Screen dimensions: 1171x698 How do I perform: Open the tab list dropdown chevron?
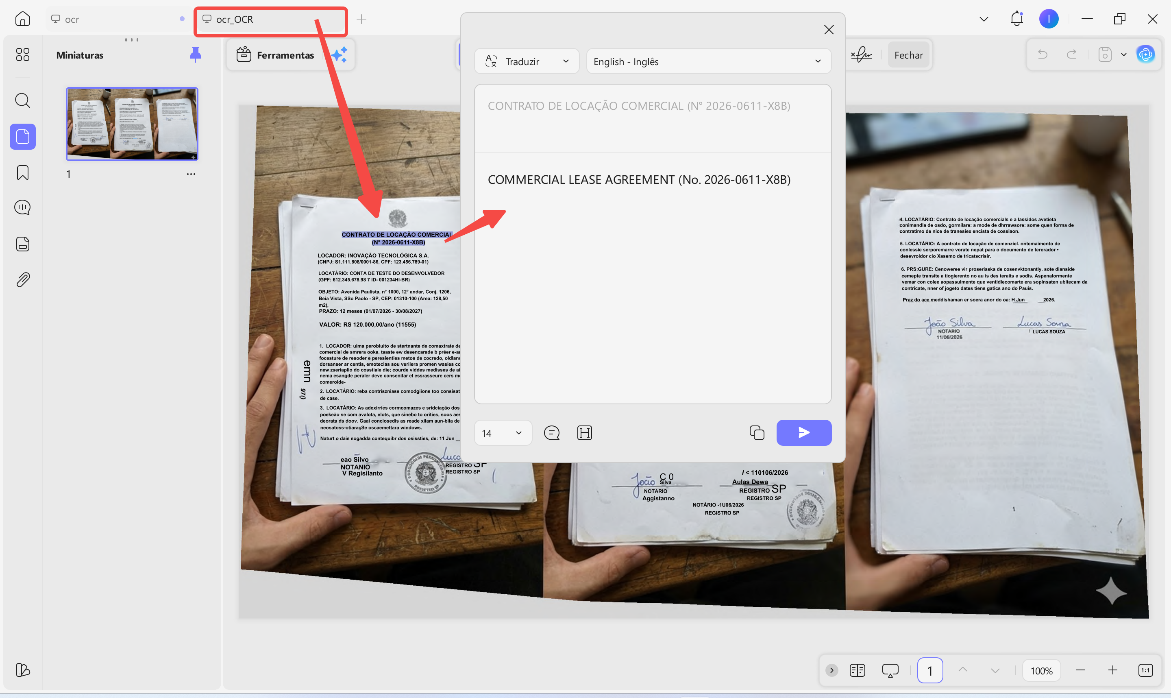pyautogui.click(x=984, y=19)
